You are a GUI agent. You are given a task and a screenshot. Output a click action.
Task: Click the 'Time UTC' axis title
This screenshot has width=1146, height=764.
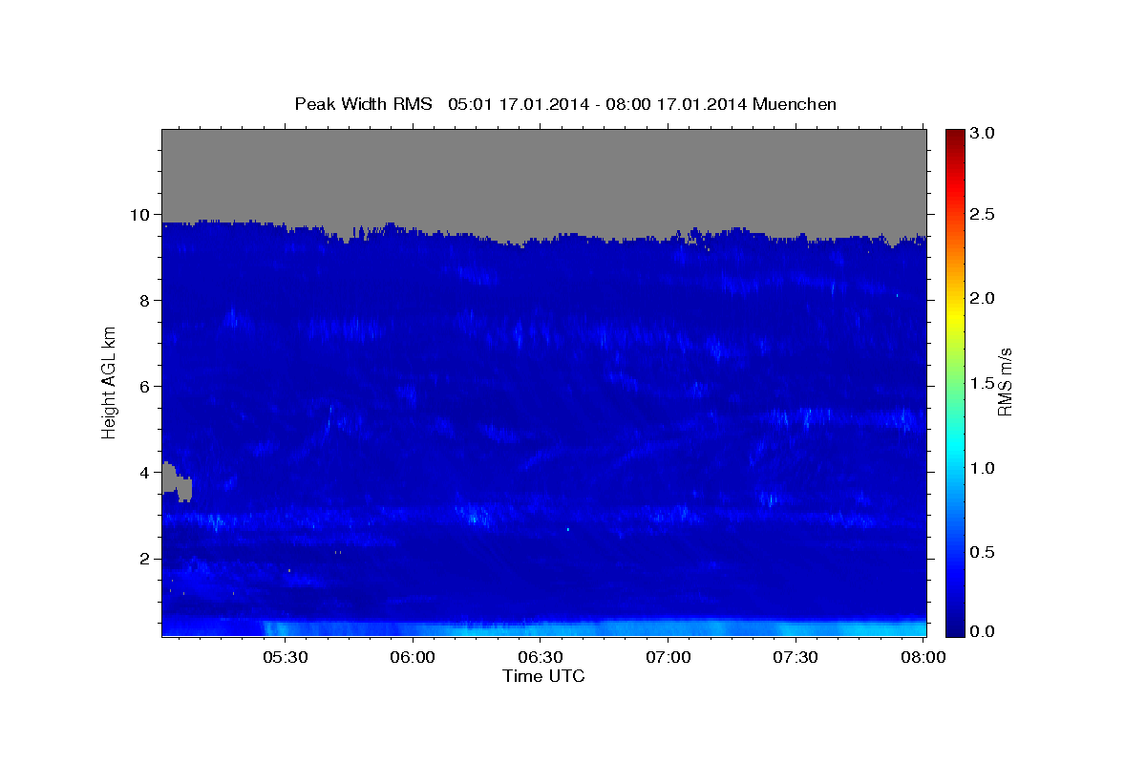pyautogui.click(x=543, y=676)
